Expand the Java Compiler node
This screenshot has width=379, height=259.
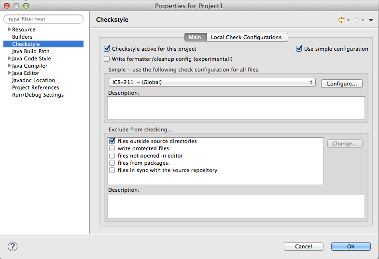click(x=9, y=66)
